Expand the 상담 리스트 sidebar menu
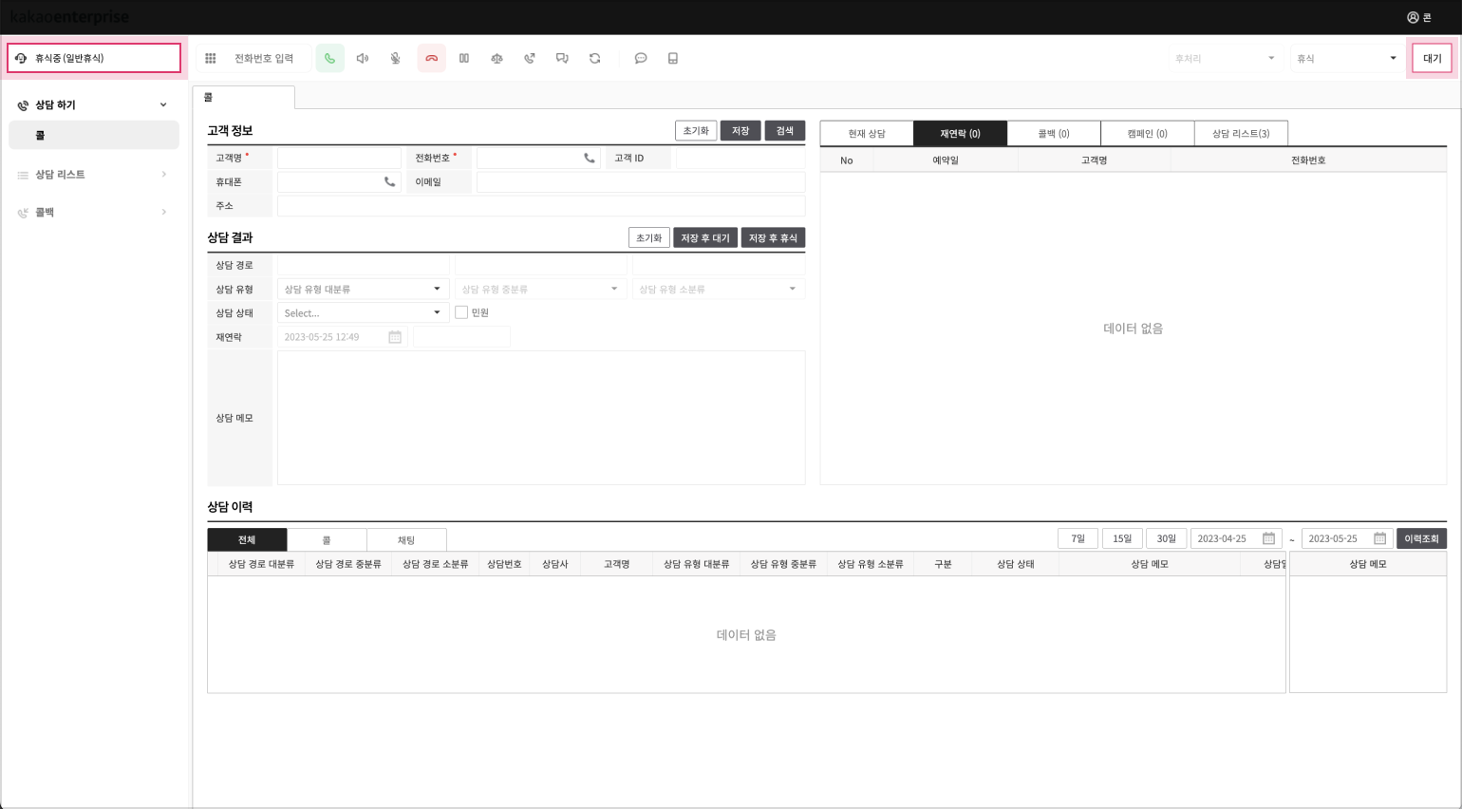Image resolution: width=1462 pixels, height=809 pixels. (x=93, y=175)
